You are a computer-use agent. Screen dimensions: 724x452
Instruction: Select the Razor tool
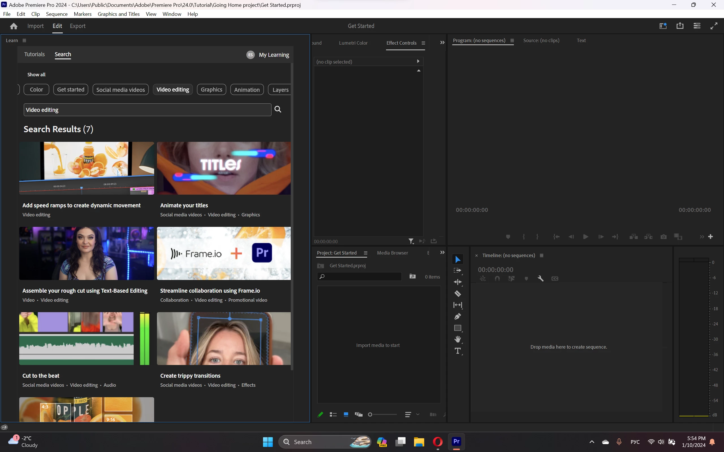click(x=457, y=294)
